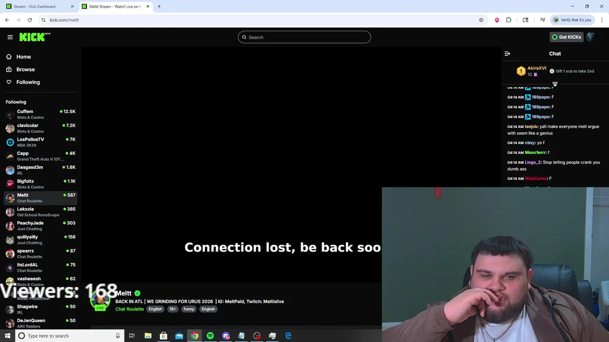Click Verify that it's you button

(572, 20)
